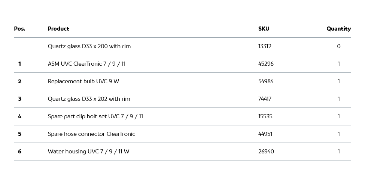The height and width of the screenshot is (181, 365).
Task: Click the Product column header
Action: (x=58, y=29)
